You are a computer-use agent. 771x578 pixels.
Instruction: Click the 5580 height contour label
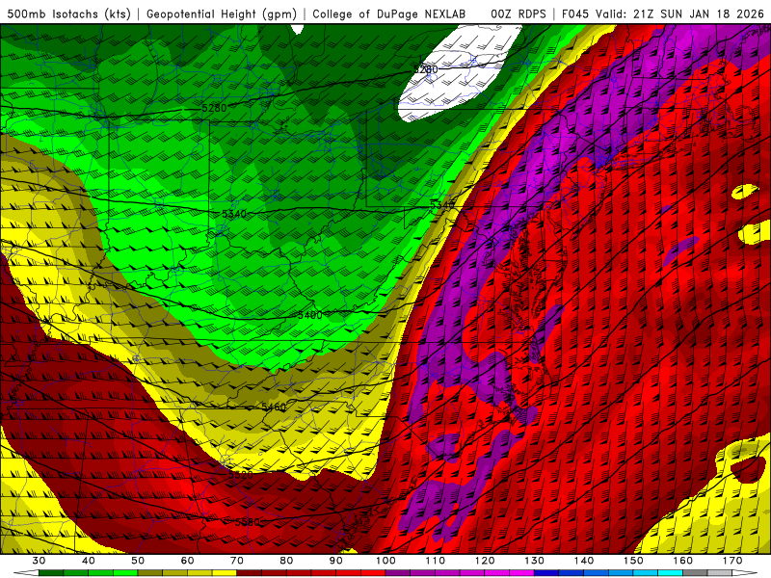(x=248, y=521)
